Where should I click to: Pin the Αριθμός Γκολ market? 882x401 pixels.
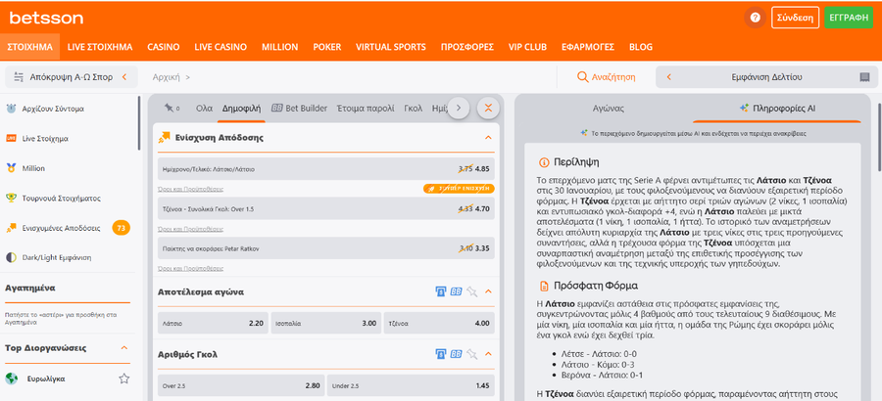coord(472,354)
